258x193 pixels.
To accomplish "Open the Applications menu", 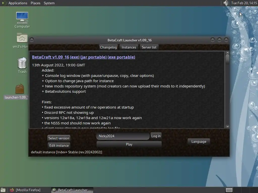I will coord(18,3).
